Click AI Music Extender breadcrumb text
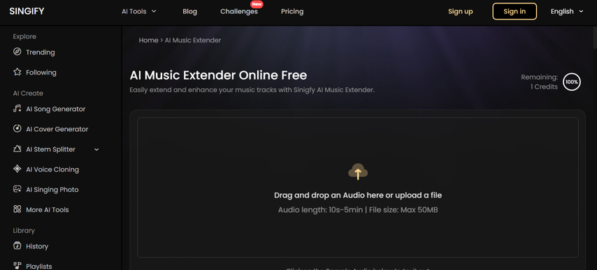597x270 pixels. point(193,40)
